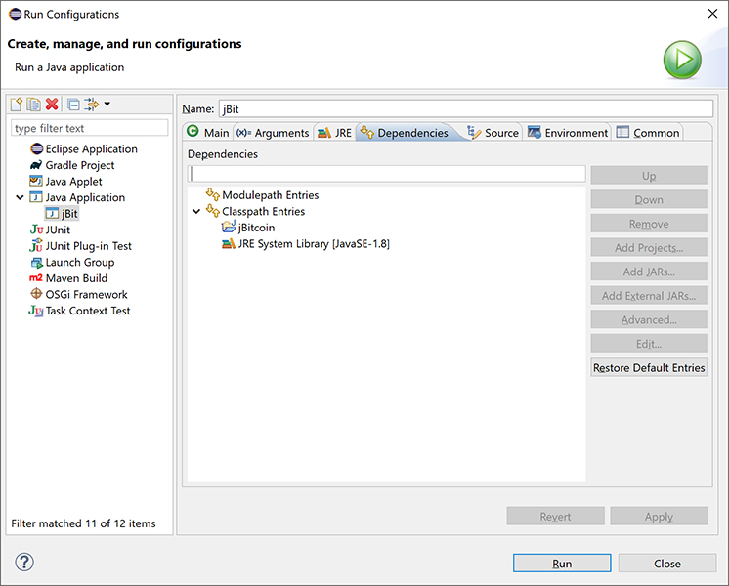Select Gradle Project configuration type
Screen dimensions: 729x586
[x=79, y=165]
